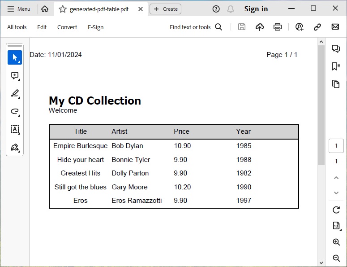Print the document with printer icon

[278, 27]
